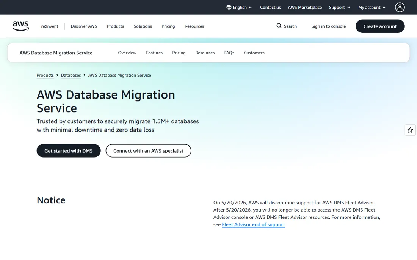Expand the Support dropdown menu
The height and width of the screenshot is (260, 417).
click(340, 8)
